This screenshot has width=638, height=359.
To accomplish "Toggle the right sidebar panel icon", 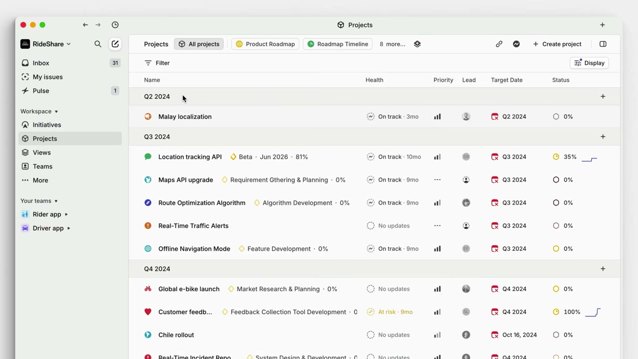I will 603,44.
